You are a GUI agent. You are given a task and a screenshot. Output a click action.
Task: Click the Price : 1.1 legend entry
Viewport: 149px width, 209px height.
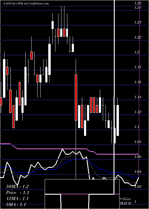[x=17, y=193]
